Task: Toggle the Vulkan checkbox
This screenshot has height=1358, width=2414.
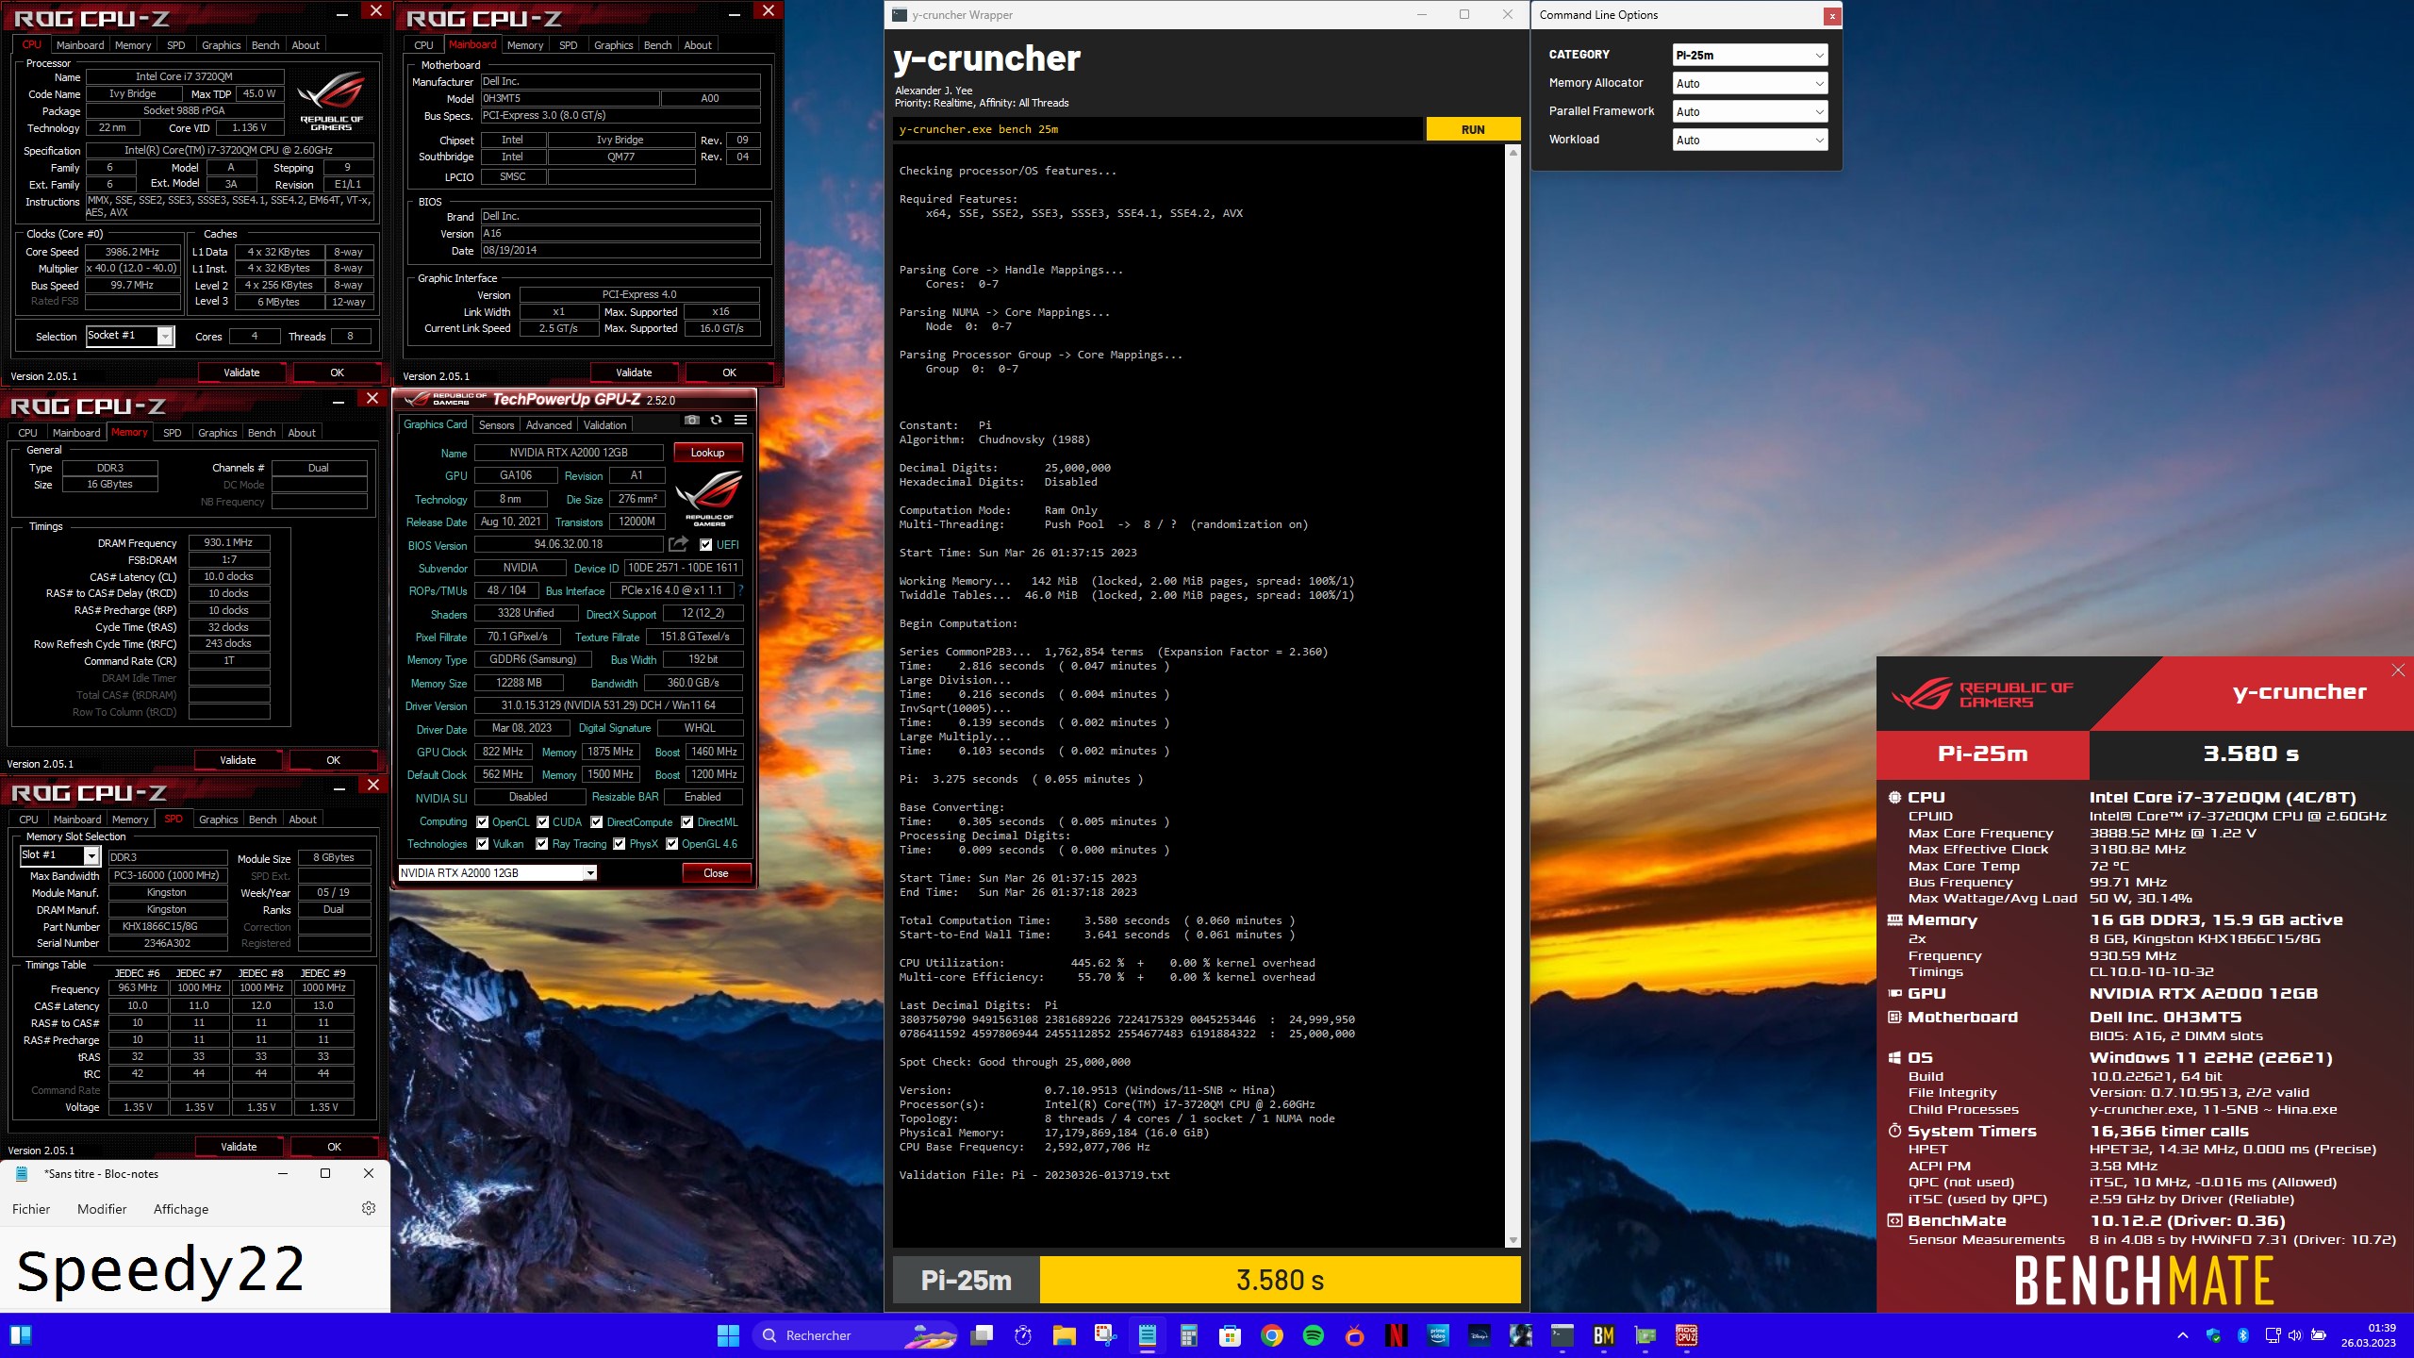Action: (483, 844)
